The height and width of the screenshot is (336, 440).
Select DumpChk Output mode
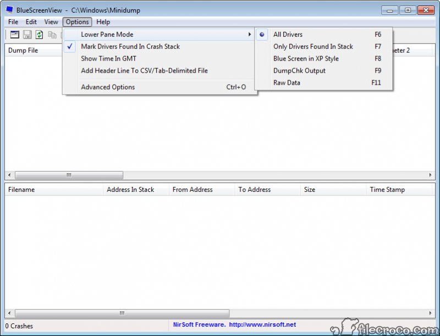(x=323, y=71)
